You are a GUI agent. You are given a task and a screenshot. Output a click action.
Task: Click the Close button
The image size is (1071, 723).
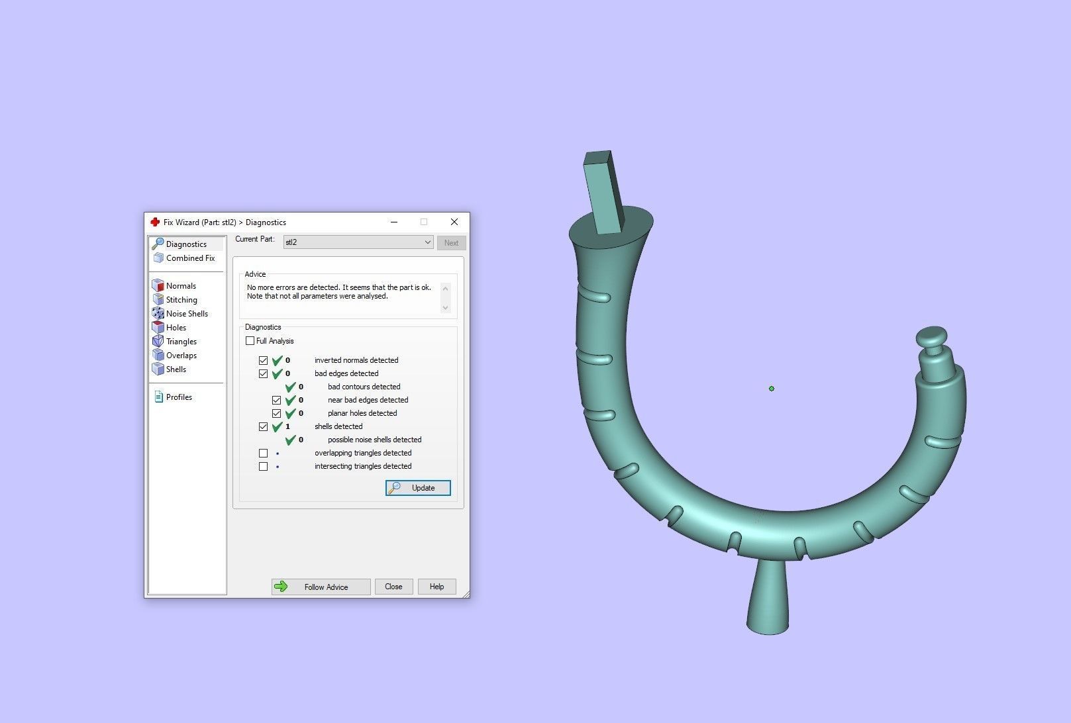393,587
